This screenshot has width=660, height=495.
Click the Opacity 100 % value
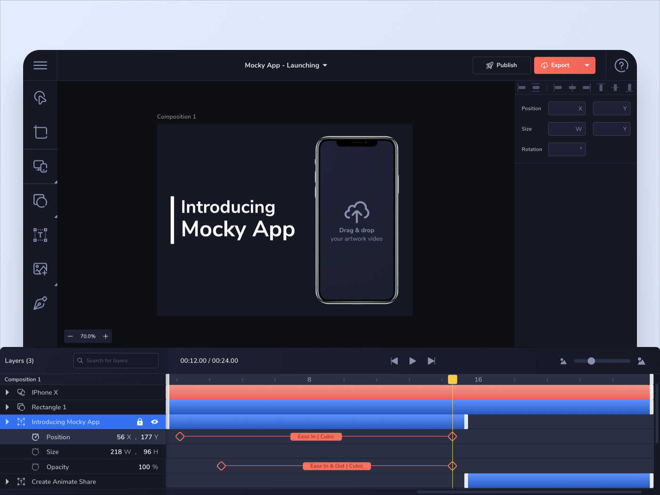(148, 467)
